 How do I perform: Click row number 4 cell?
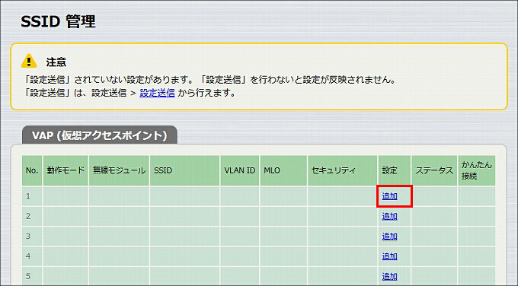pos(32,256)
